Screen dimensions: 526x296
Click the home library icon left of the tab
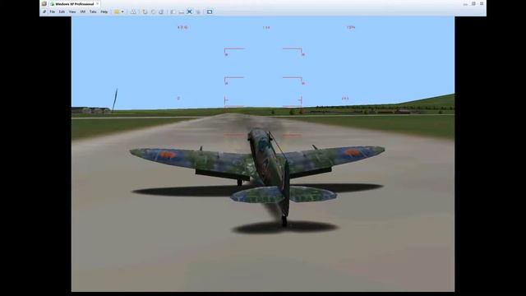44,3
